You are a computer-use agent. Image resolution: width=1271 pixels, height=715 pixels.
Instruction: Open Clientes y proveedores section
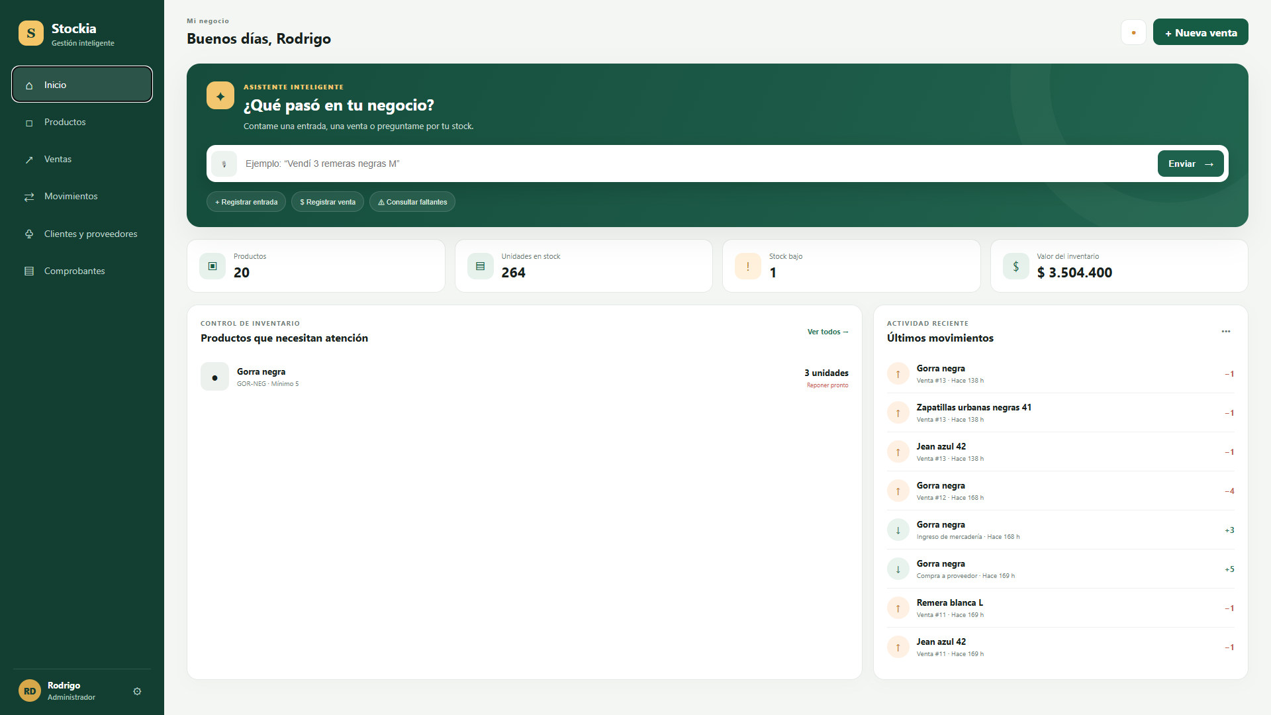(82, 234)
